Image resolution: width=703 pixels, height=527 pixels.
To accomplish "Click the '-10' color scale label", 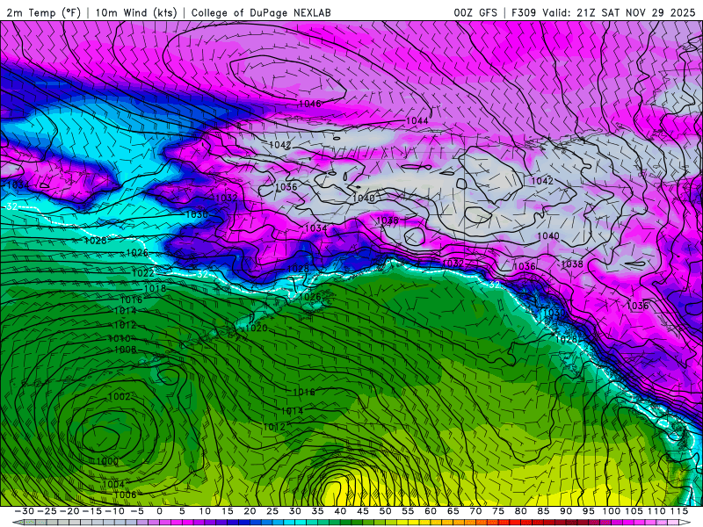I will point(114,511).
